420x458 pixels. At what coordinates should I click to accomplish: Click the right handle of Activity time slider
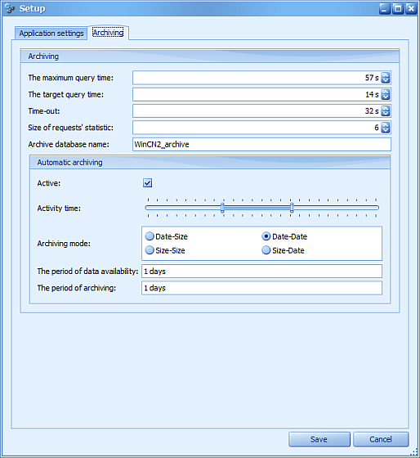292,208
